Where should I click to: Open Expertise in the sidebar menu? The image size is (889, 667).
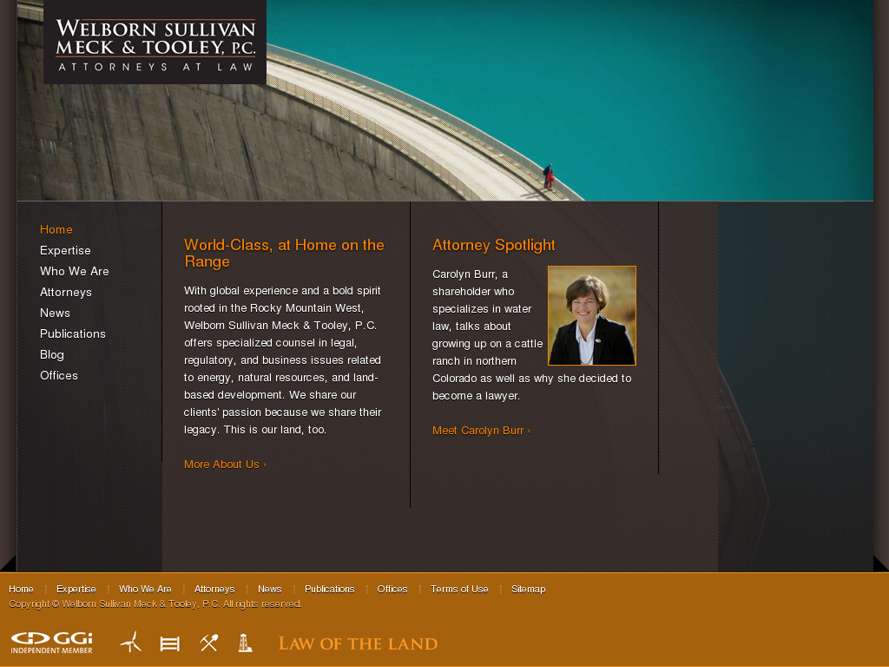65,251
